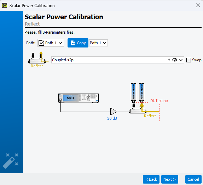Click the wizard wand icon in sidebar
The height and width of the screenshot is (185, 203).
point(11,161)
